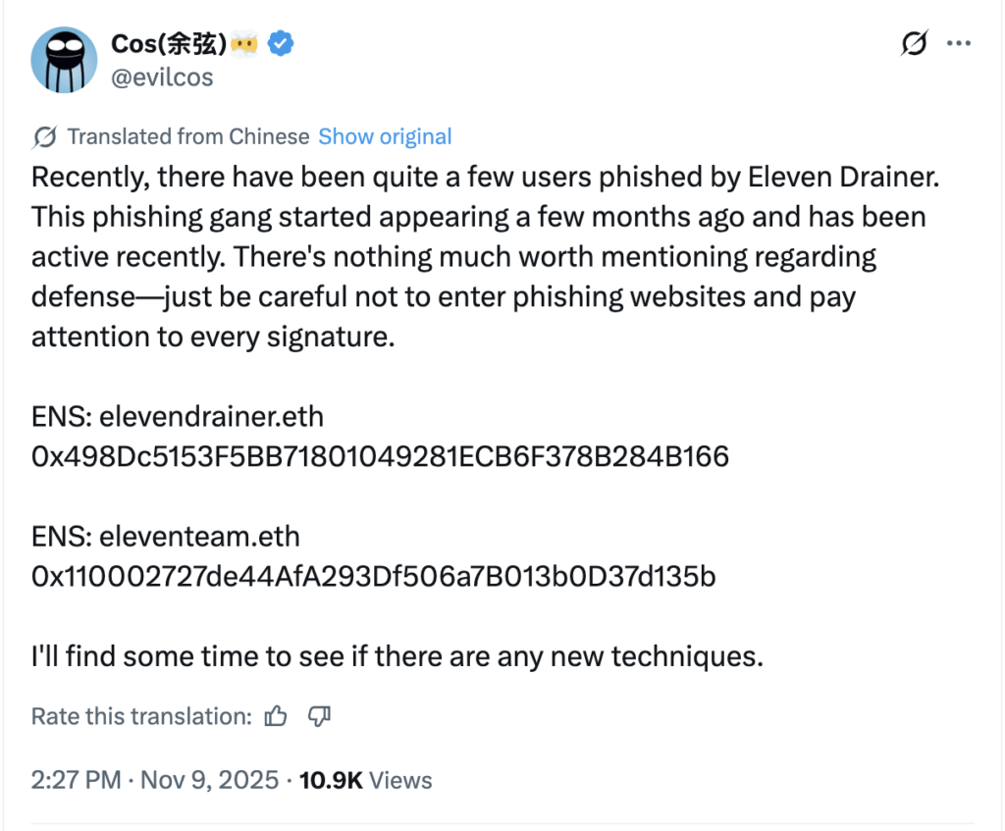Open the three-dot More options menu

pos(959,45)
